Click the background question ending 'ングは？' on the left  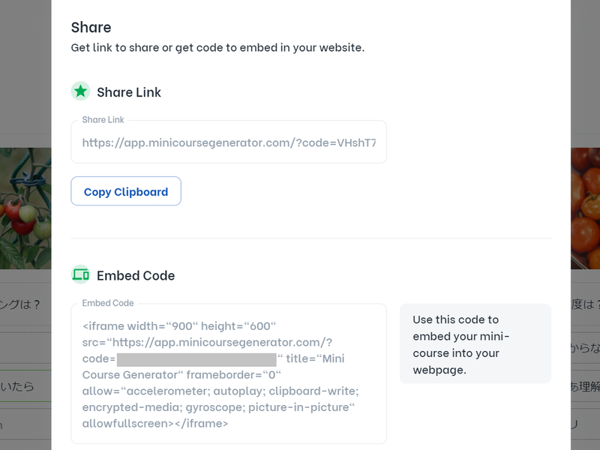(20, 304)
